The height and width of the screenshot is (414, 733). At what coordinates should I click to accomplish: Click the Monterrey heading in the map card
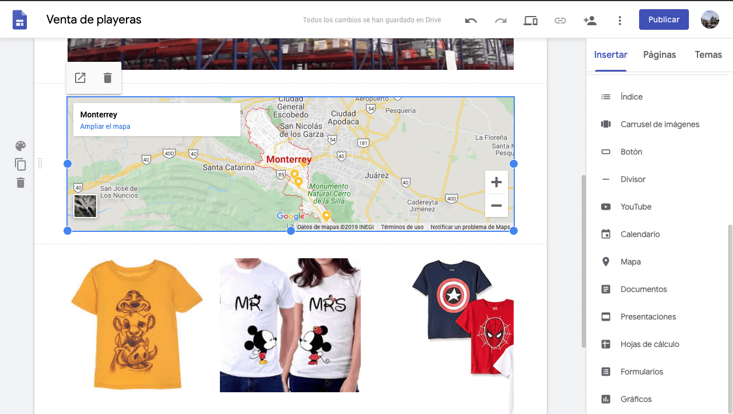click(x=98, y=115)
